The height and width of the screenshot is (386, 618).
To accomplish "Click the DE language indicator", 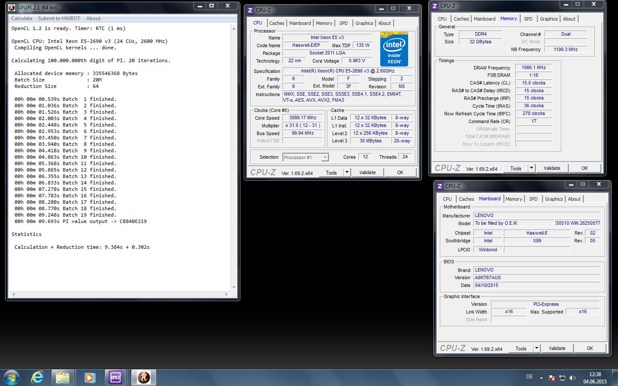I will tap(529, 377).
